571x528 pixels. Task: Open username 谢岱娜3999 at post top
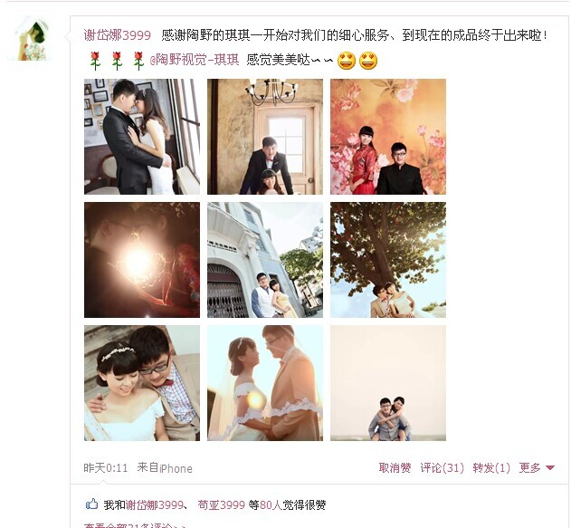click(118, 35)
